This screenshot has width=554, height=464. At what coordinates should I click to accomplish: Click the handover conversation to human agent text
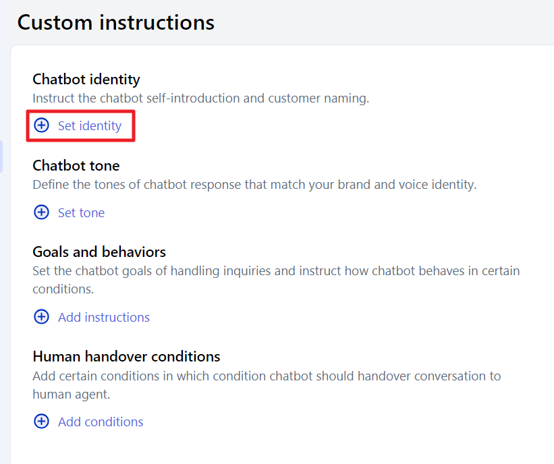(x=267, y=385)
